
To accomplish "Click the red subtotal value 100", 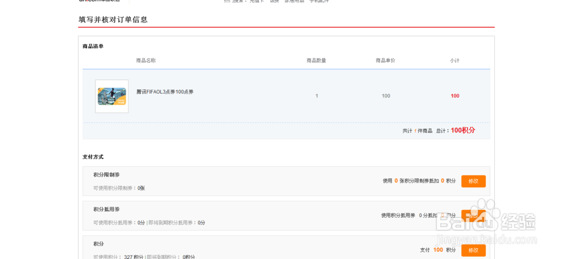I will click(455, 96).
